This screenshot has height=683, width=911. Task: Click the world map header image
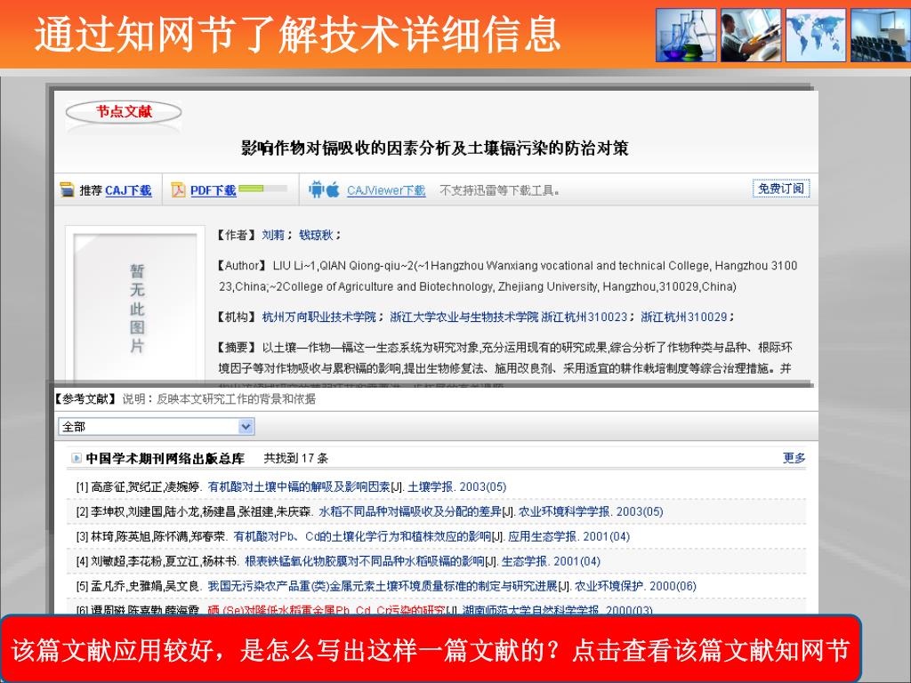(816, 35)
